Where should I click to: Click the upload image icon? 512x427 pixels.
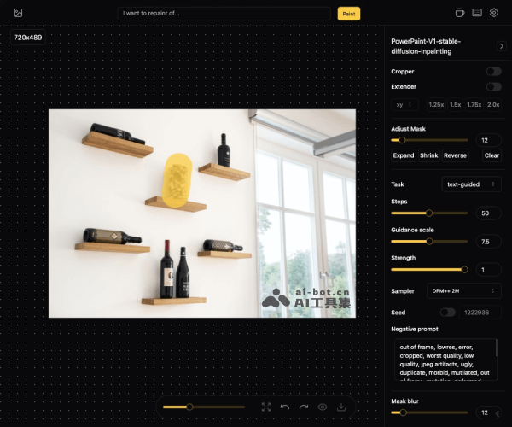17,13
